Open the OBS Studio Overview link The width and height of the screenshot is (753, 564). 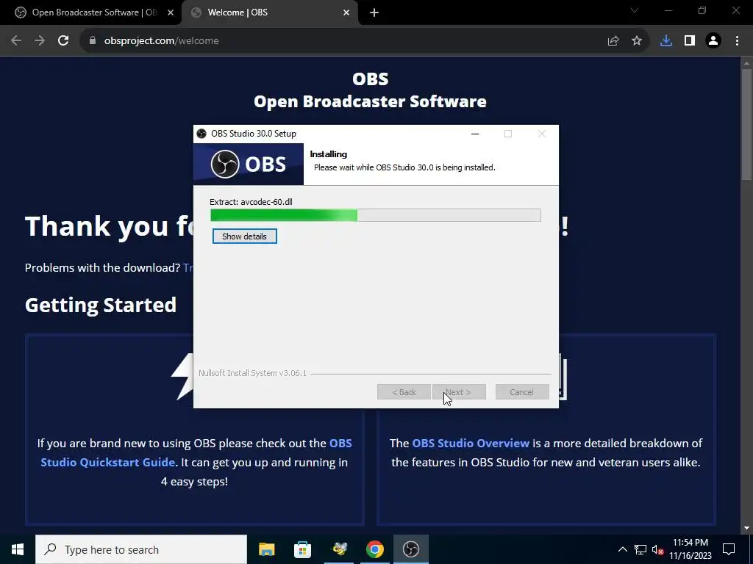pyautogui.click(x=471, y=443)
